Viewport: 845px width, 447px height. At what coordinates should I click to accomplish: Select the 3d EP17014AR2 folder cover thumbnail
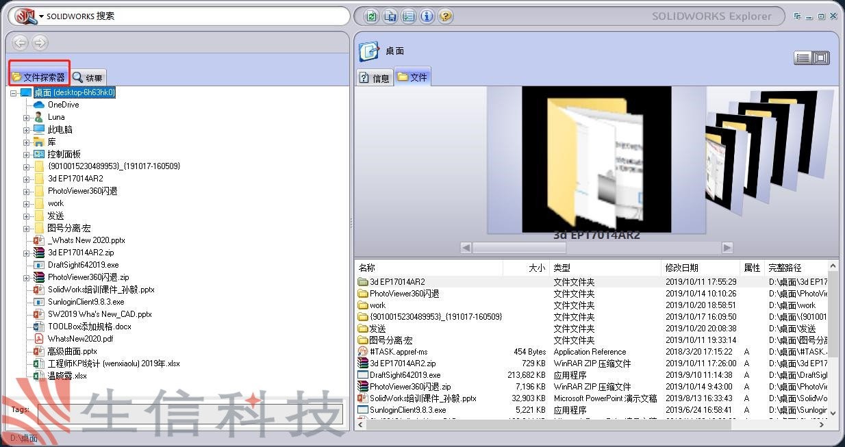(x=596, y=159)
